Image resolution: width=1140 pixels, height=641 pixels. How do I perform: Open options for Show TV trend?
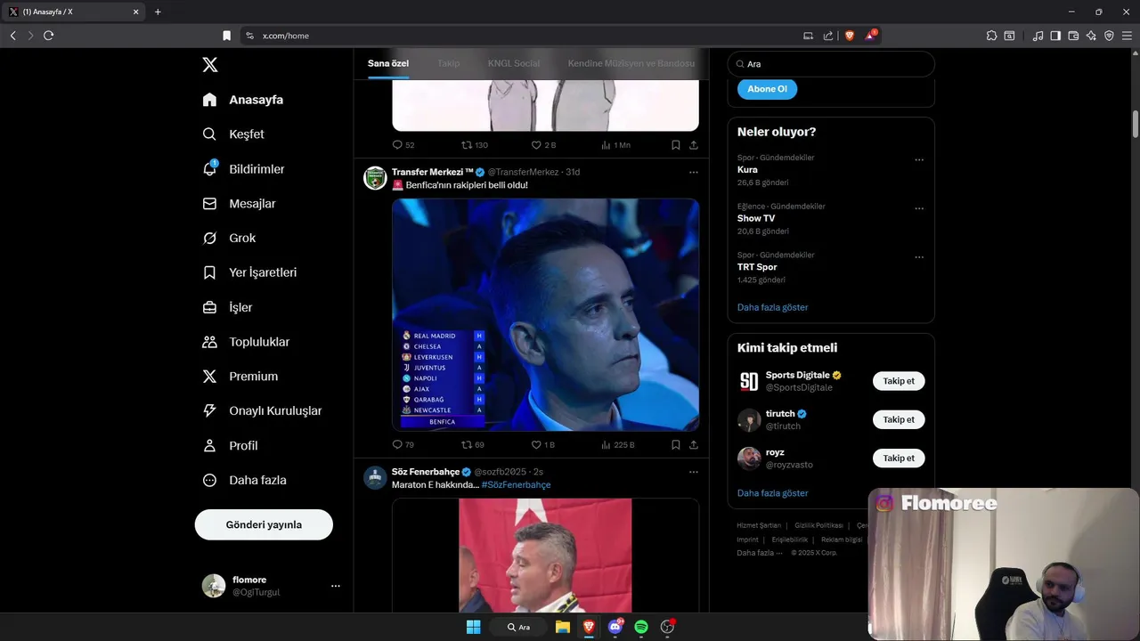pos(919,209)
